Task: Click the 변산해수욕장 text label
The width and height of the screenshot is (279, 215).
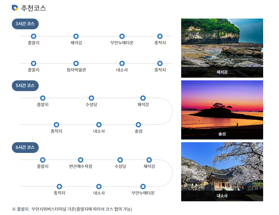Action: point(81,166)
